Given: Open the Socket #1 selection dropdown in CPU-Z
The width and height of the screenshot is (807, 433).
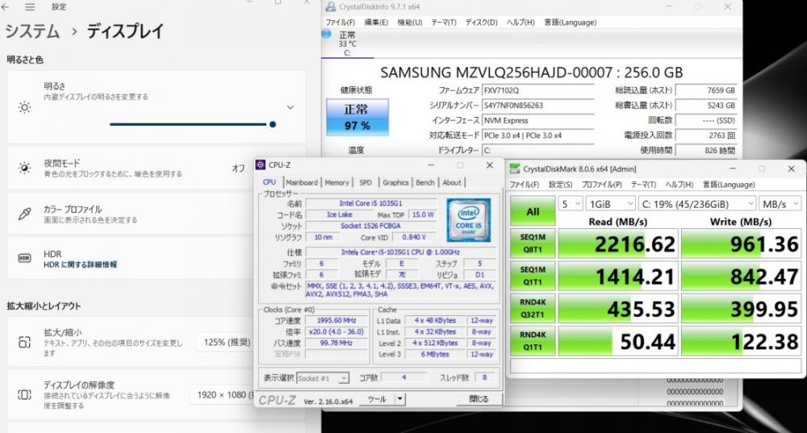Looking at the screenshot, I should point(324,378).
